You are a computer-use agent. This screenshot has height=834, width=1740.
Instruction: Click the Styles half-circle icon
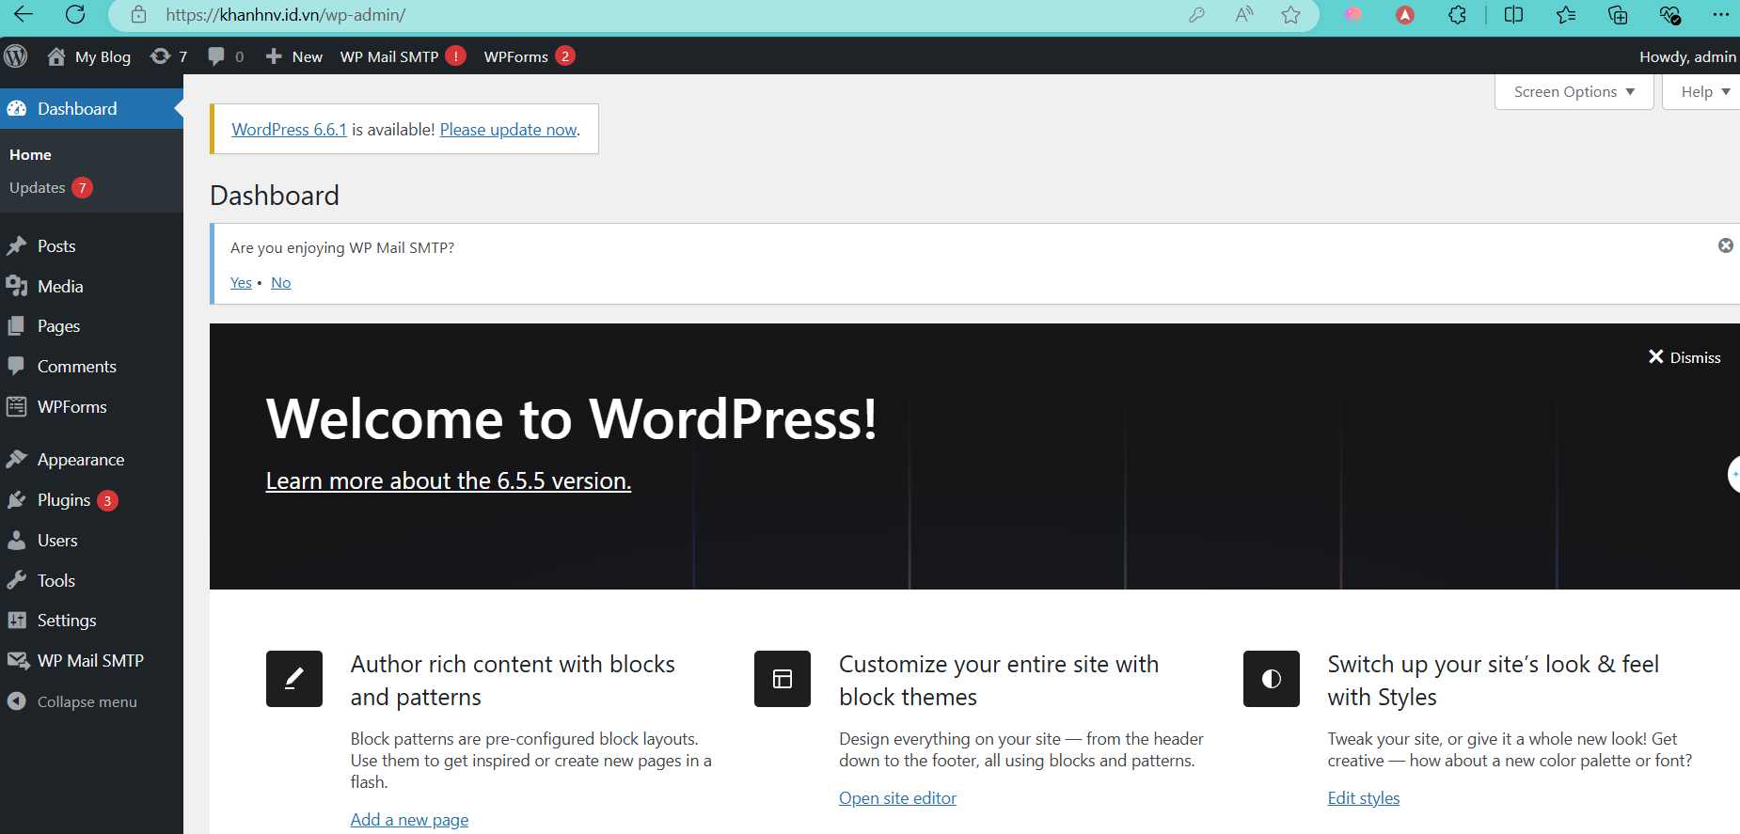(x=1272, y=679)
